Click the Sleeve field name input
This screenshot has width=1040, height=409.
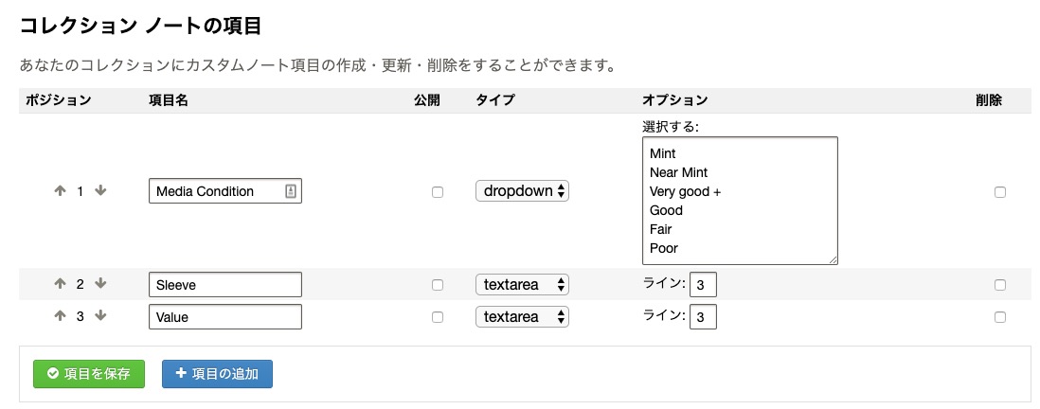click(224, 284)
